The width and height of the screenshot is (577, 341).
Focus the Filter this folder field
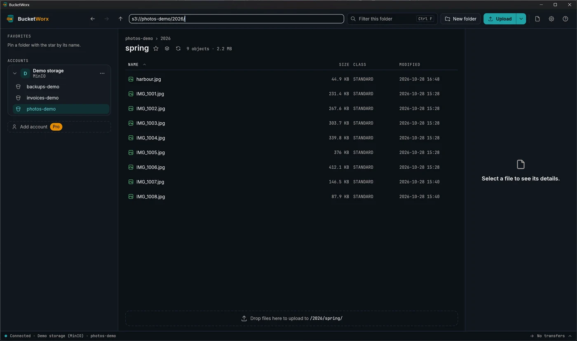[x=392, y=19]
